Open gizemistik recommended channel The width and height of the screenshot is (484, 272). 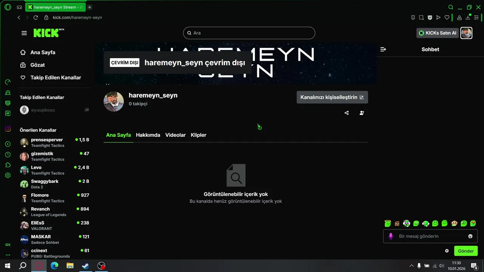pyautogui.click(x=54, y=156)
